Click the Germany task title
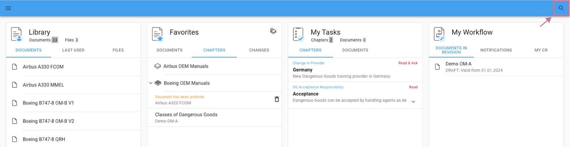This screenshot has height=147, width=570. (302, 70)
